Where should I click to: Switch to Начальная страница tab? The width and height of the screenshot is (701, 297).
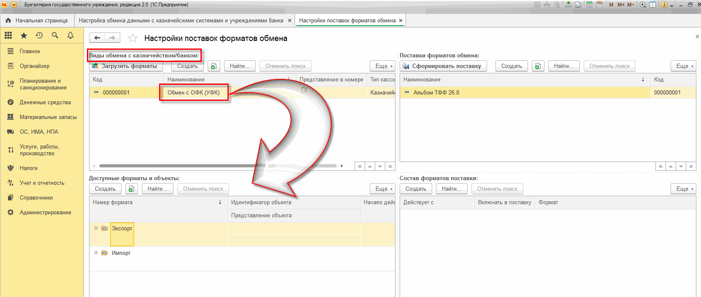(37, 20)
